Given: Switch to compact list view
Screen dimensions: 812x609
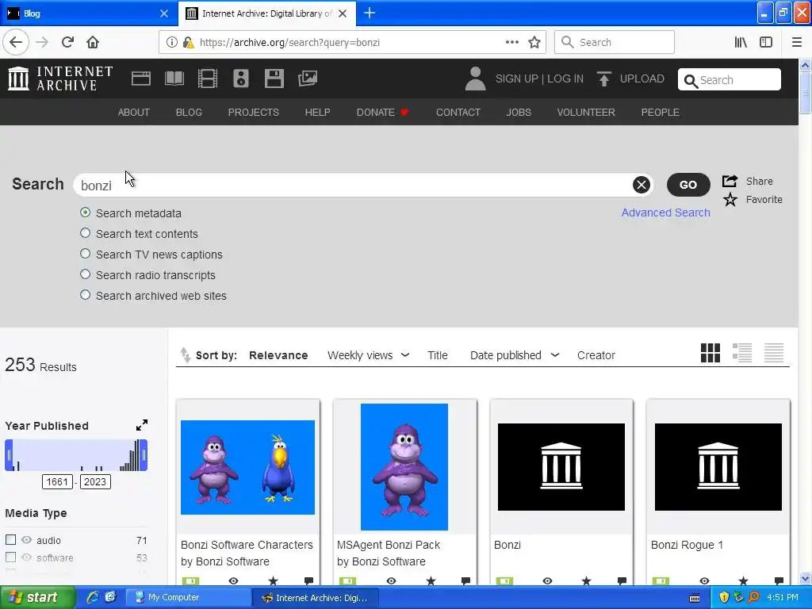Looking at the screenshot, I should click(x=774, y=353).
